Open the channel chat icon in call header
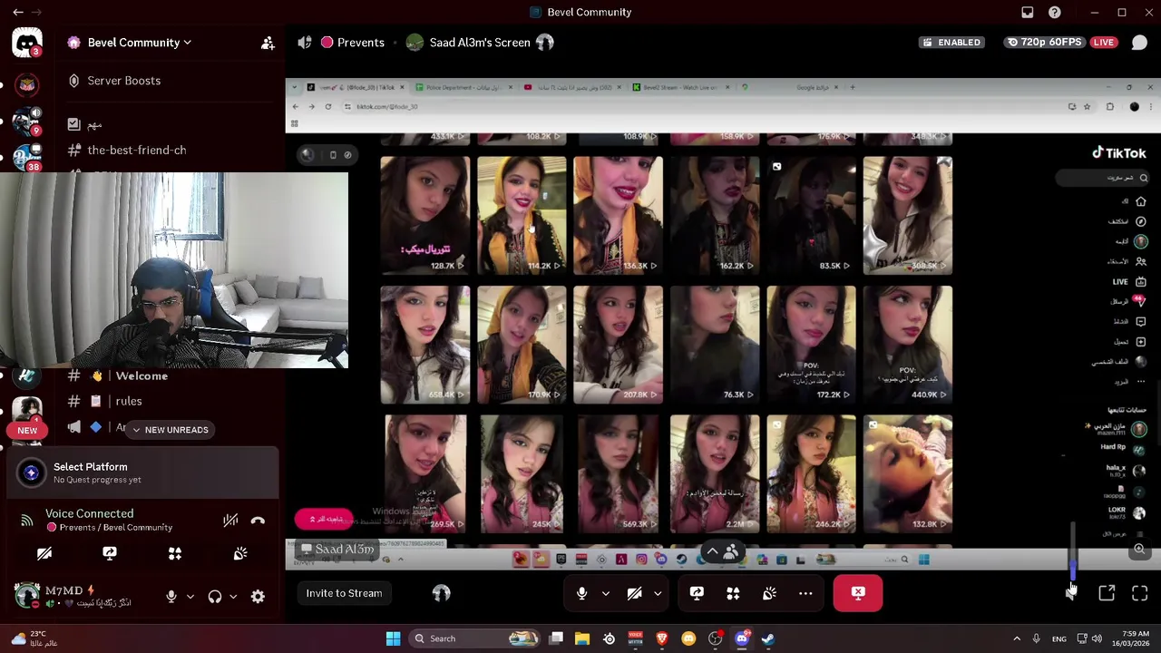This screenshot has width=1161, height=653. (1139, 43)
